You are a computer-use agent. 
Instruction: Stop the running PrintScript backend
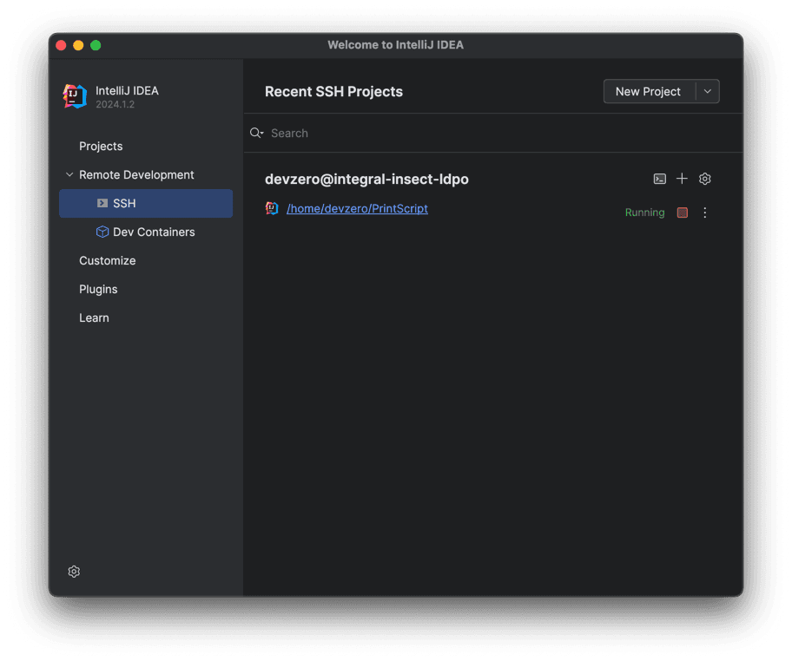click(x=683, y=213)
